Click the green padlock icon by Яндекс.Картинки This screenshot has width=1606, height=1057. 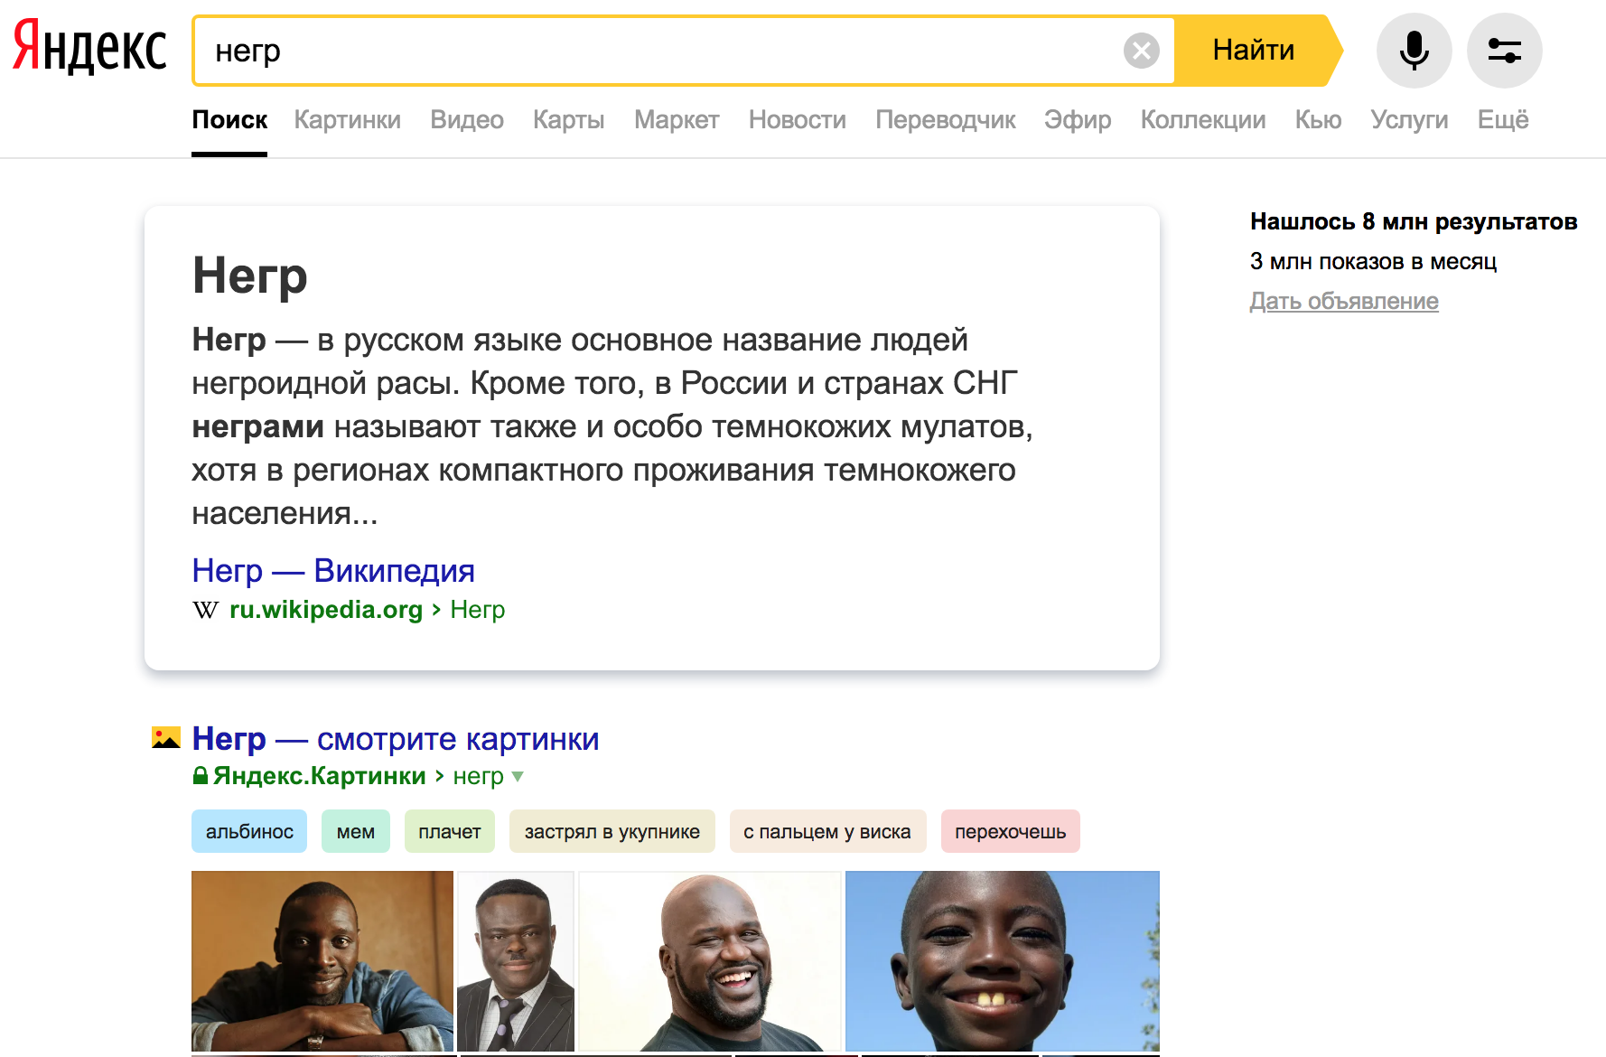[201, 775]
